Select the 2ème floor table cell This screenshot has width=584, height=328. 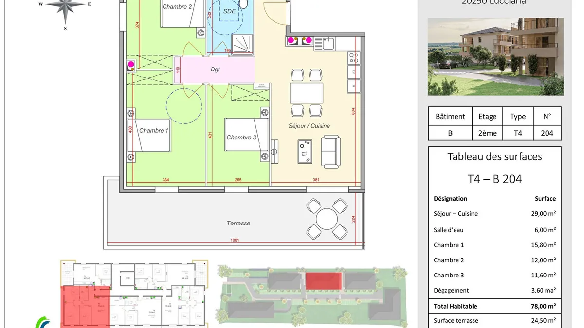pyautogui.click(x=487, y=133)
